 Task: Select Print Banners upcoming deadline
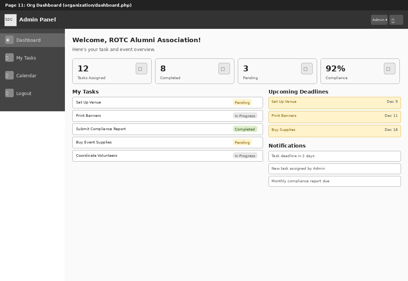pos(335,117)
